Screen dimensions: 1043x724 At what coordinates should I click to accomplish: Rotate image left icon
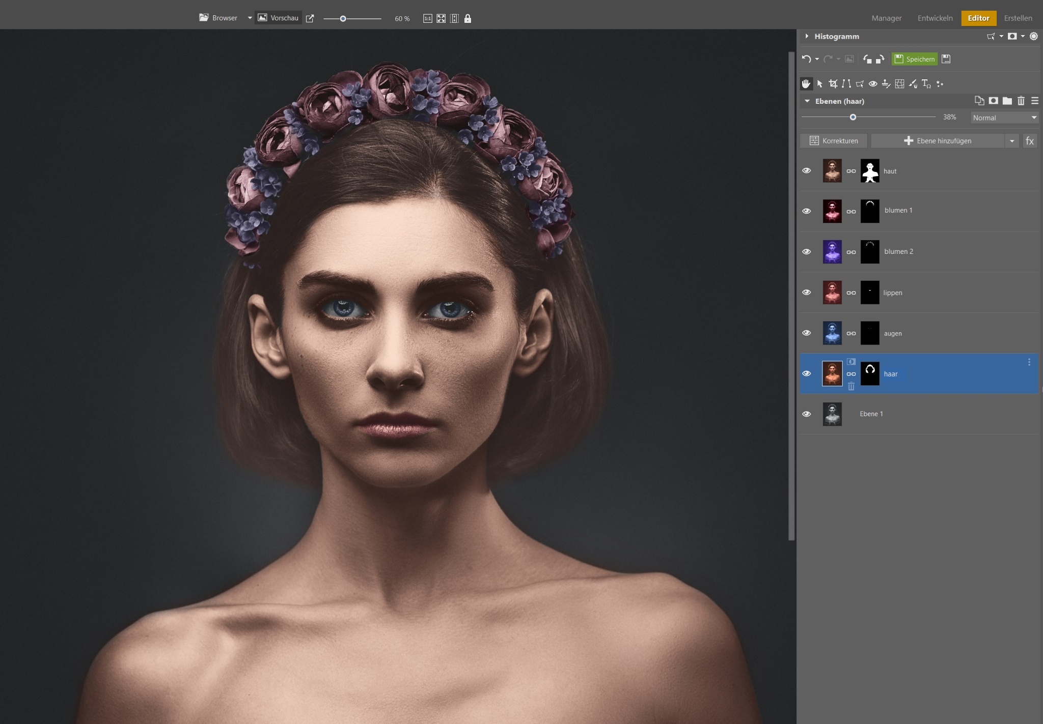point(867,59)
